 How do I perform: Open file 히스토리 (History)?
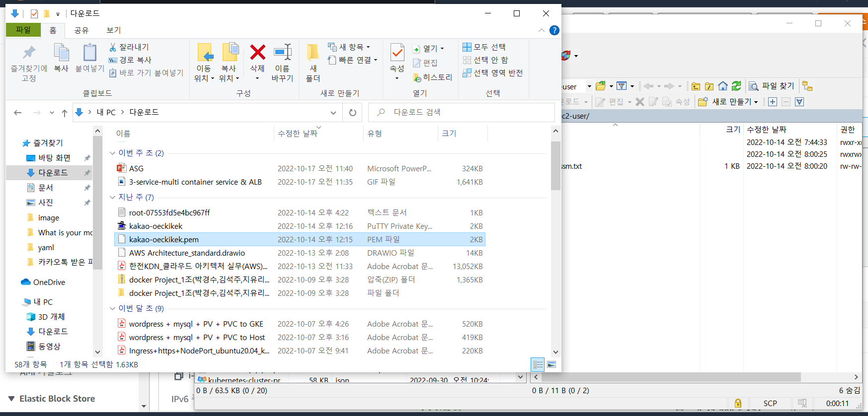(x=432, y=77)
